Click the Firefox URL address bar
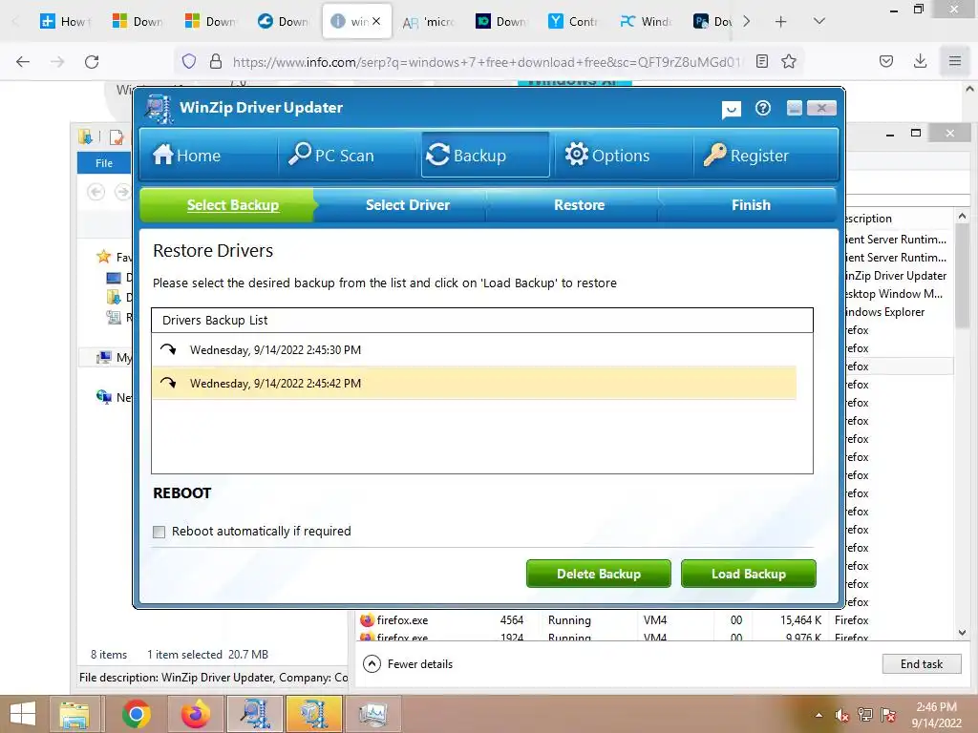Screen dimensions: 978x733 pos(486,62)
